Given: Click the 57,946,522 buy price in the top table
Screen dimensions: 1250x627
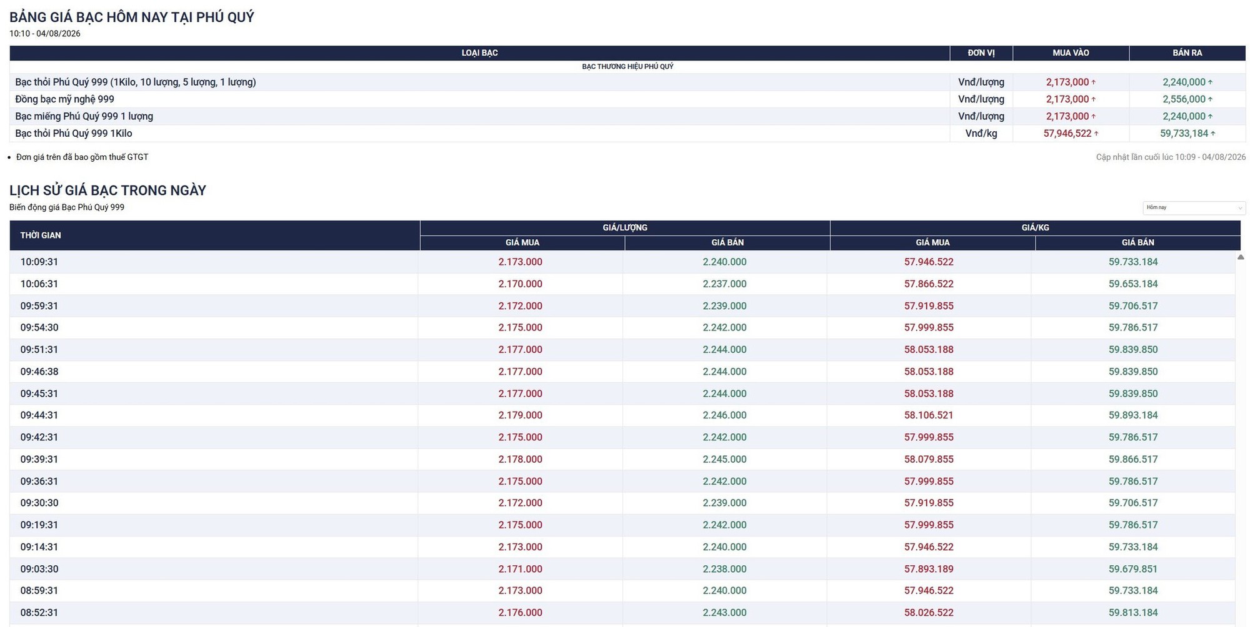Looking at the screenshot, I should [1067, 133].
